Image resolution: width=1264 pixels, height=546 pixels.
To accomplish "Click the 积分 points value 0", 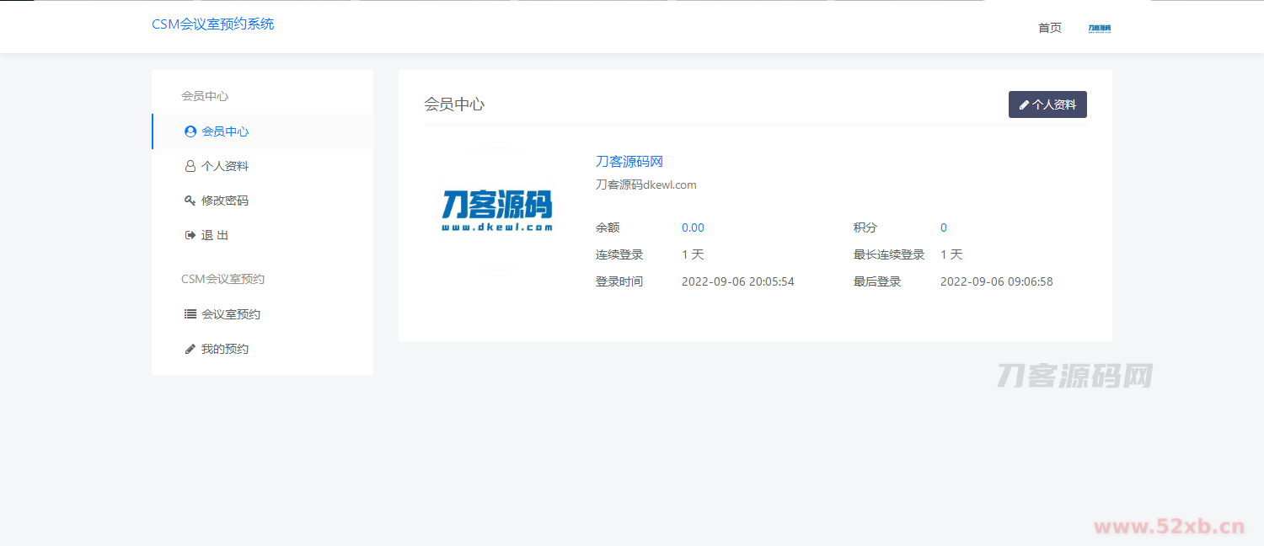I will (x=944, y=227).
